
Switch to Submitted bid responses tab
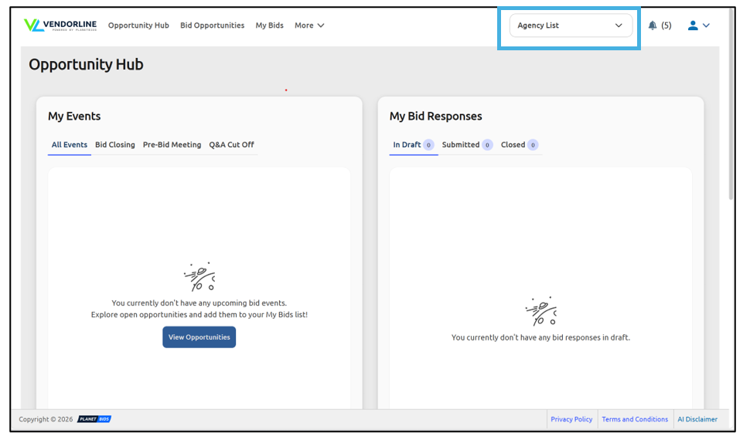coord(461,145)
